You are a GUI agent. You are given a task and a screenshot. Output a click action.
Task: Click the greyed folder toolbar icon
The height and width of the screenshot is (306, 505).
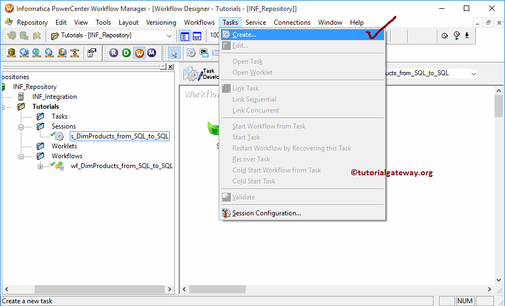point(37,35)
